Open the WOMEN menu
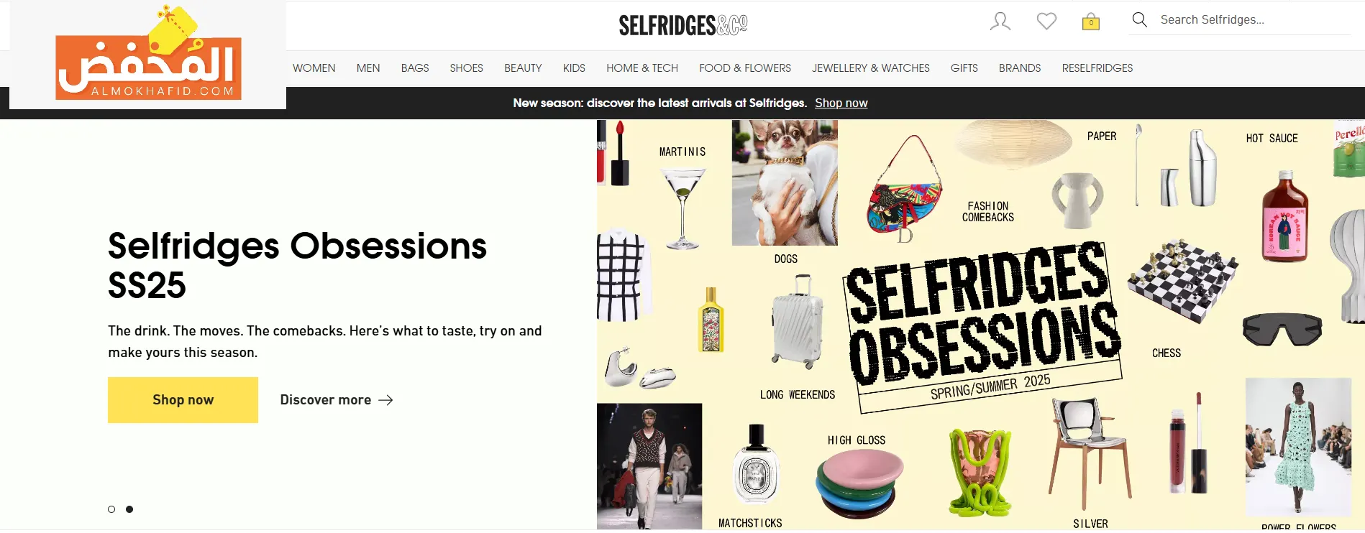 click(314, 68)
